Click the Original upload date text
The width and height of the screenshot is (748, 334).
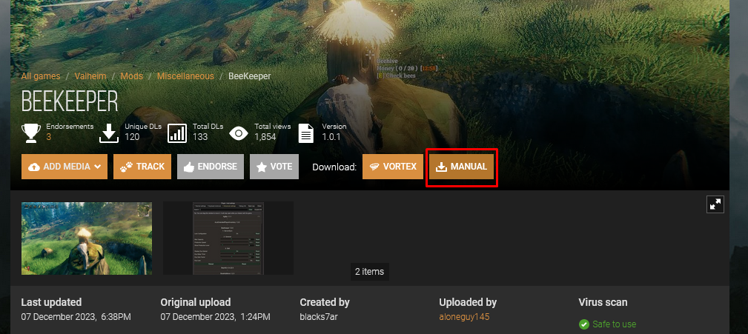click(x=215, y=317)
